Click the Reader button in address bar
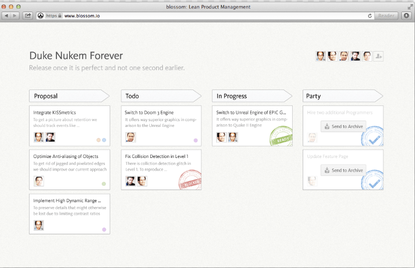 point(386,16)
